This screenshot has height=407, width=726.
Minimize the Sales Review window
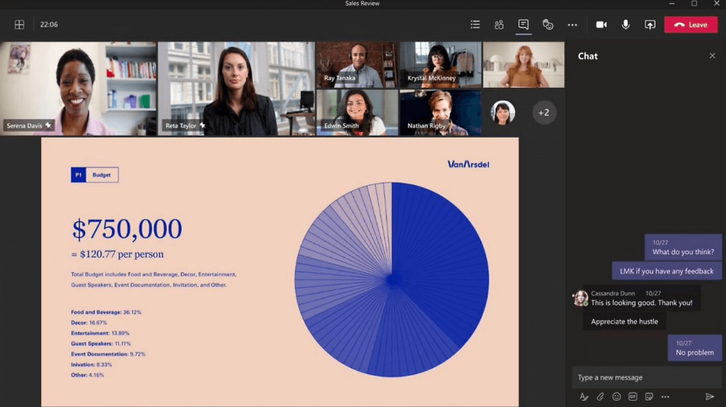672,4
